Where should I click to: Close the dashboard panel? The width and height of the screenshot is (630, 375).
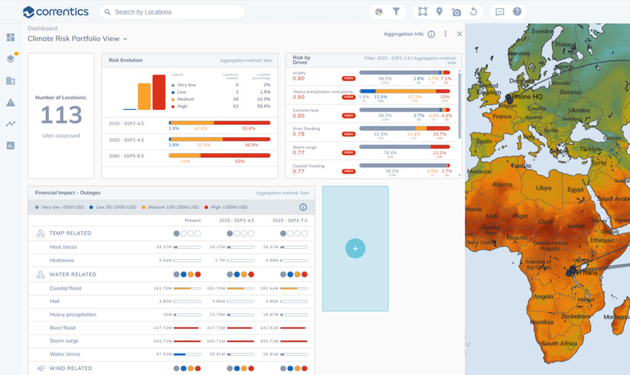(460, 34)
